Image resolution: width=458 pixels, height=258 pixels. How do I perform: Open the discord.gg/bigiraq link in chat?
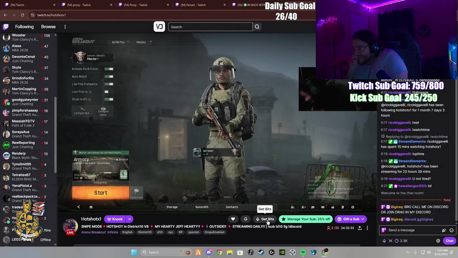[x=419, y=219]
